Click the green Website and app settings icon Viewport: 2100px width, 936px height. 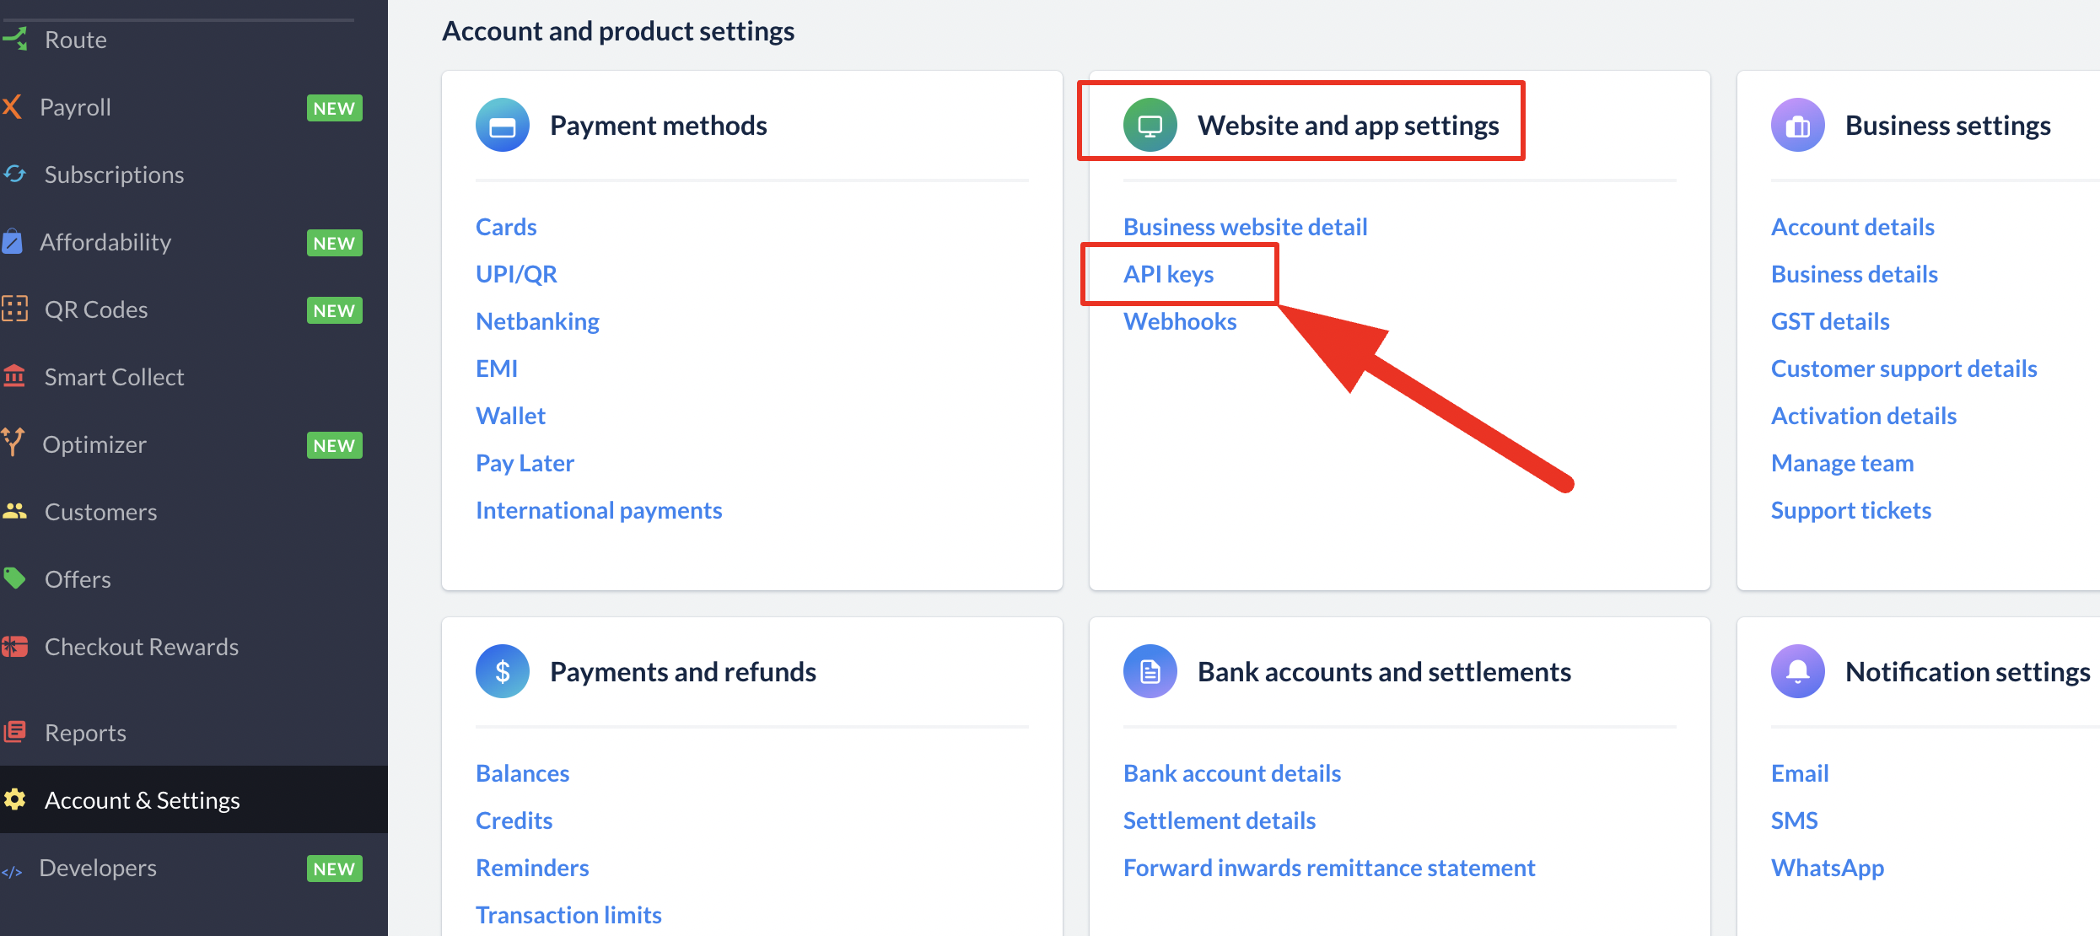tap(1150, 126)
